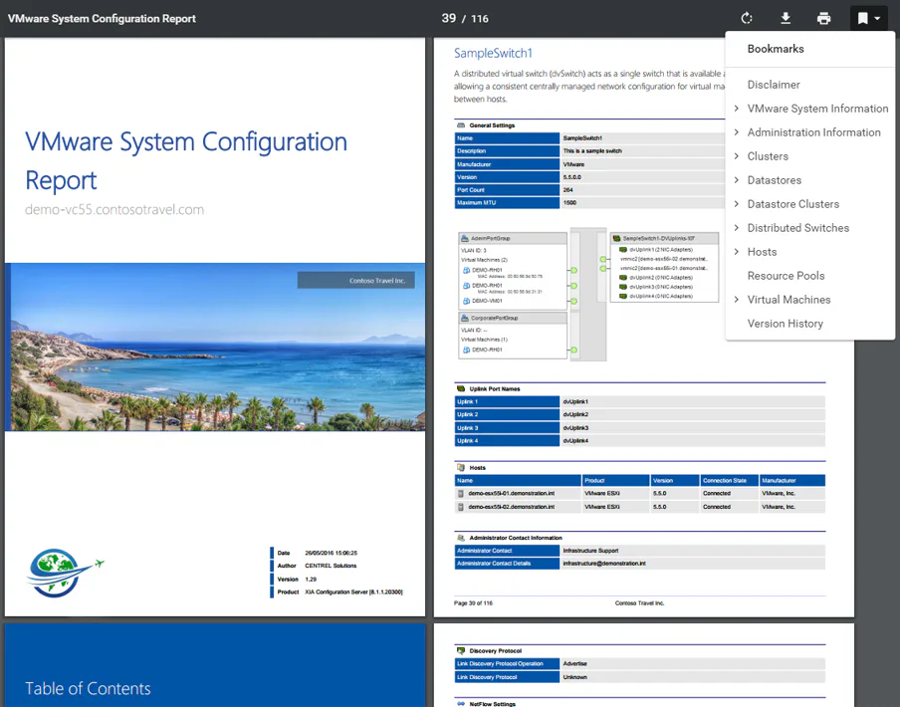This screenshot has height=707, width=900.
Task: Expand the VMware System Information bookmark
Action: [737, 109]
